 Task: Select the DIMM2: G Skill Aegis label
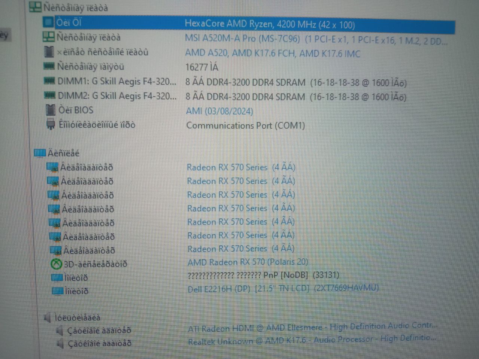point(117,96)
